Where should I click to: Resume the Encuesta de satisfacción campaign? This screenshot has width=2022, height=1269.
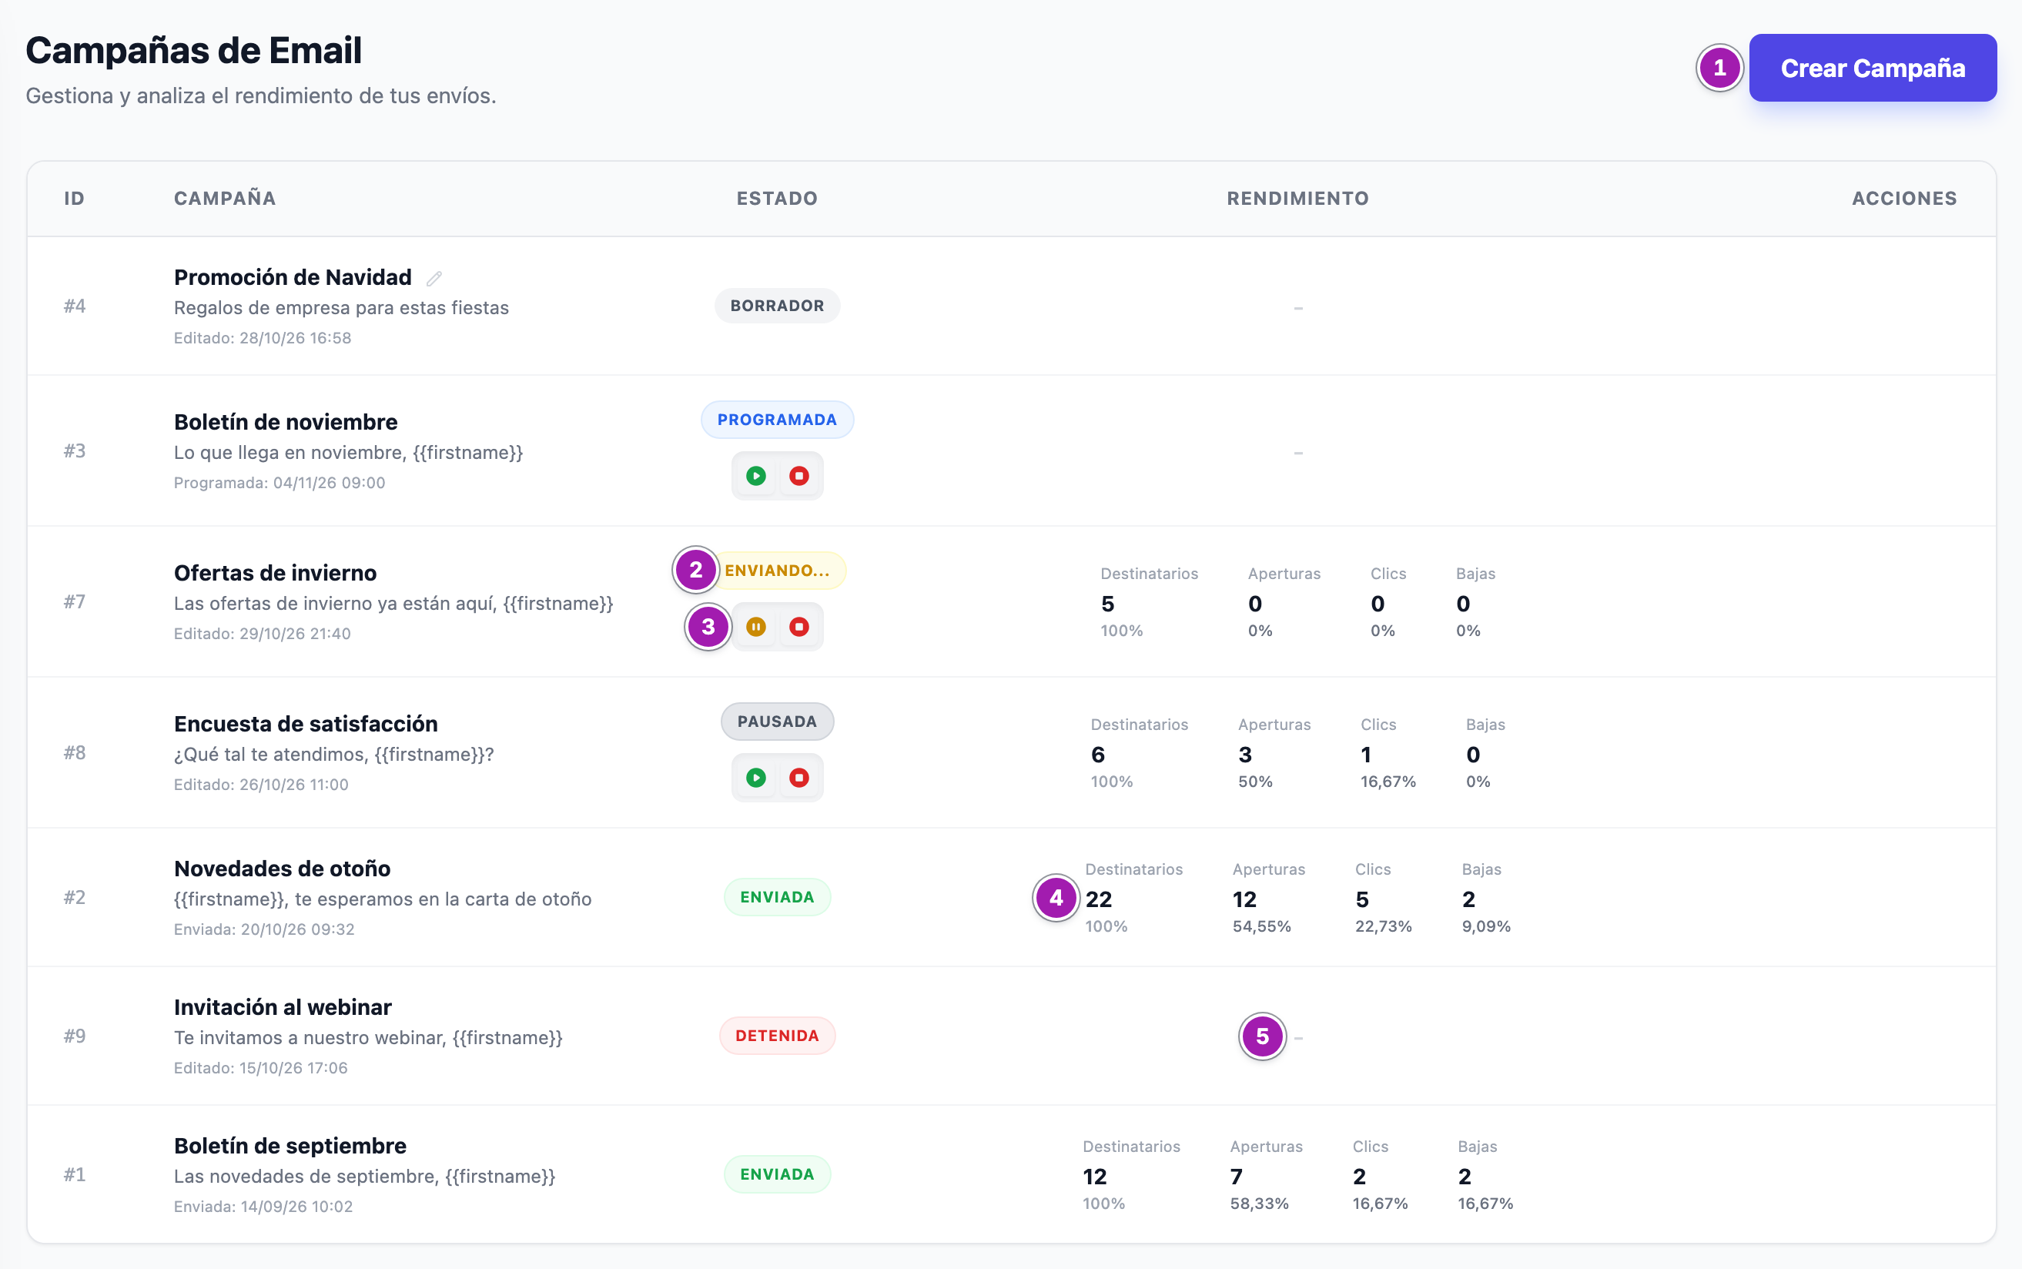click(x=756, y=778)
